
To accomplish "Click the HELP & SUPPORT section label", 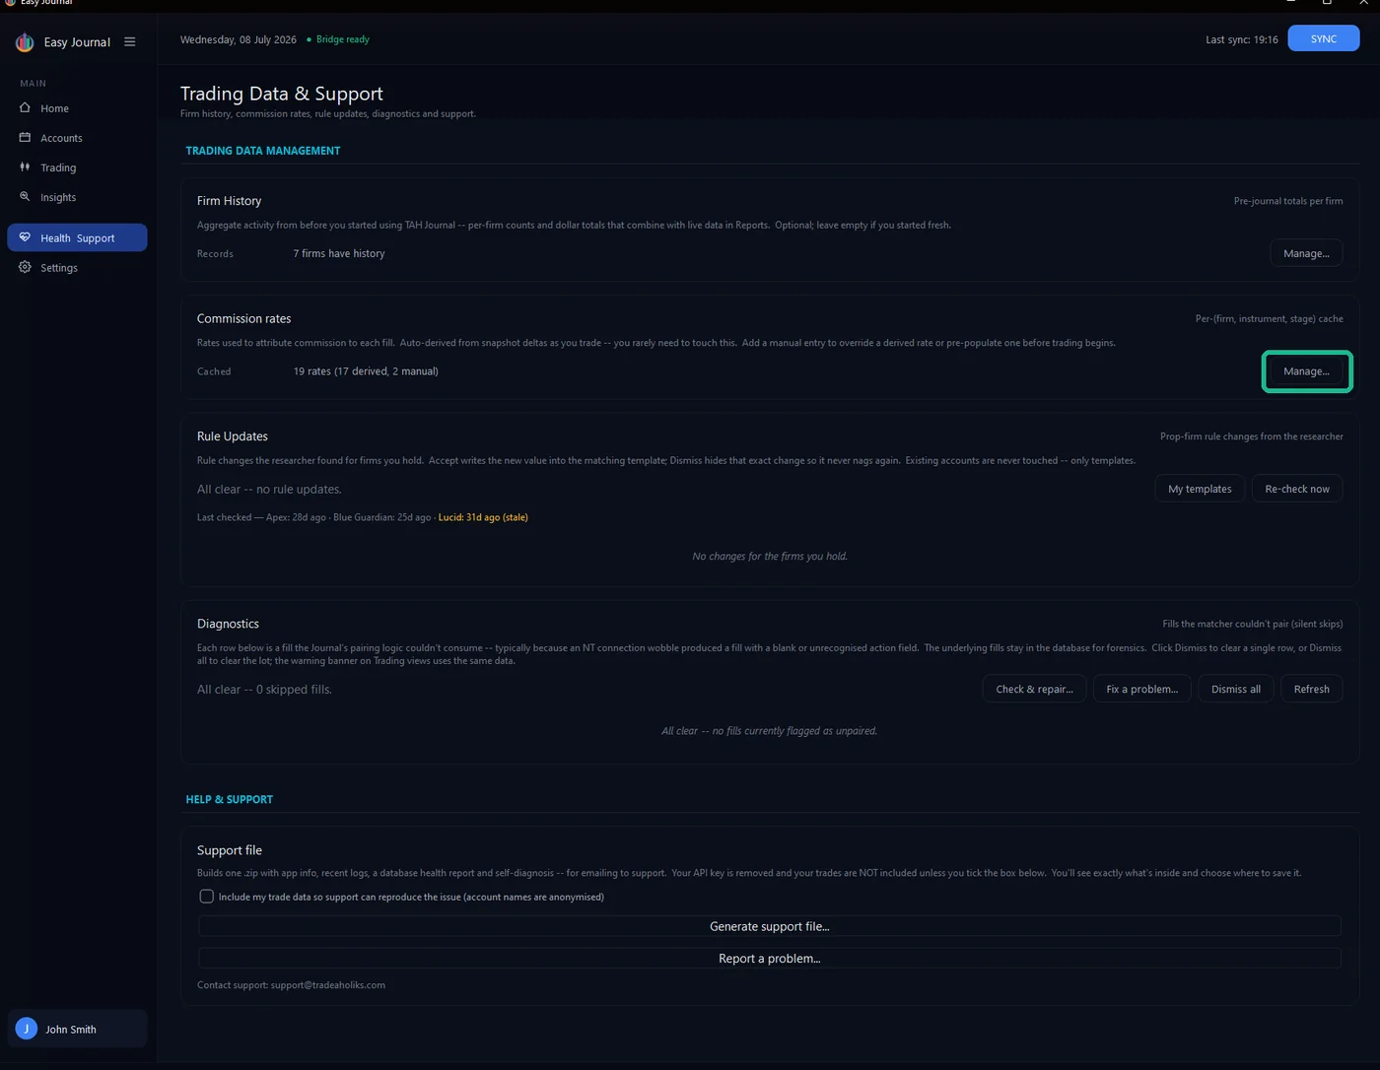I will point(230,799).
